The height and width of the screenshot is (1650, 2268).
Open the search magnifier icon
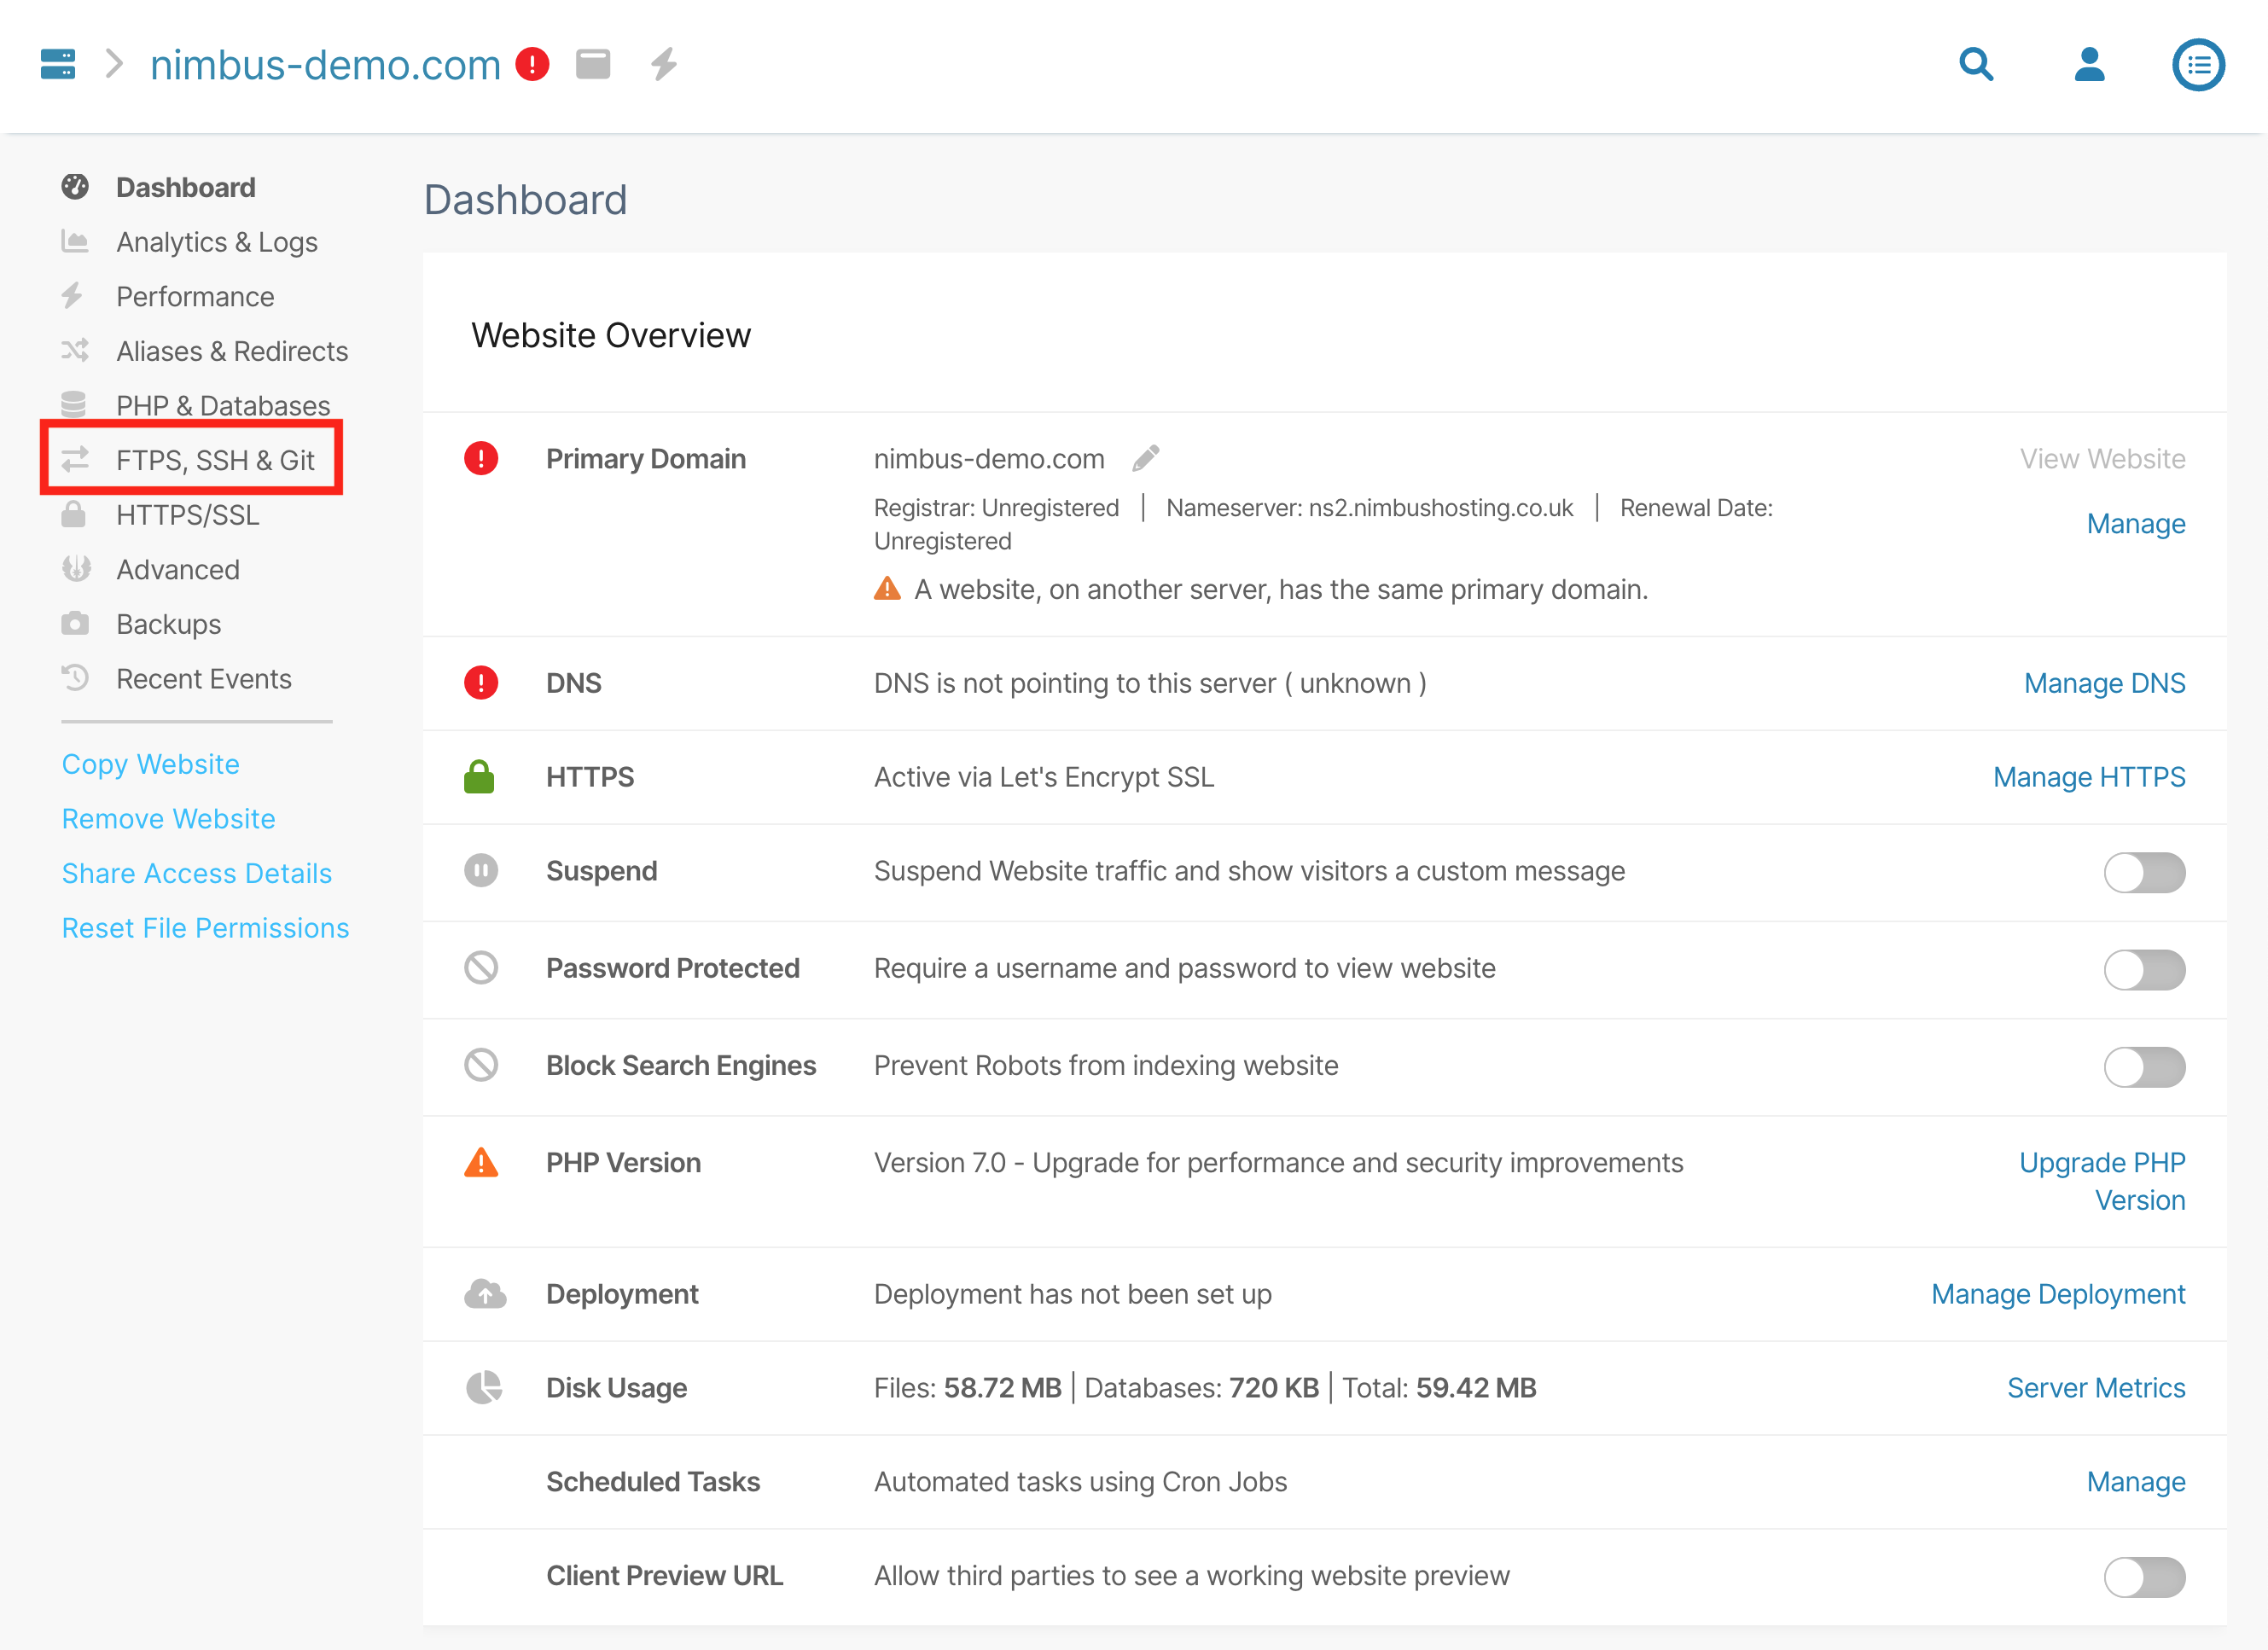coord(1975,64)
